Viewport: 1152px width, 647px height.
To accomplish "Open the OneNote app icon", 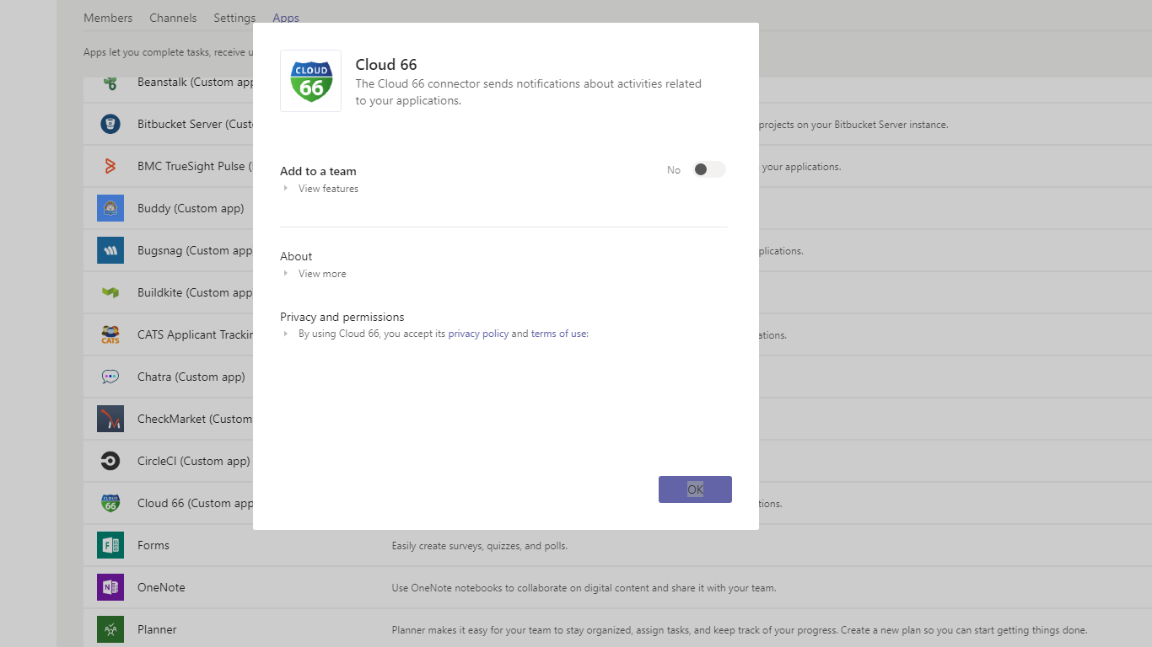I will tap(110, 587).
